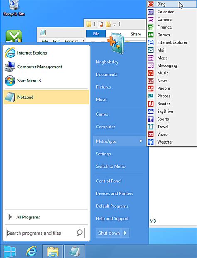Open File Explorer from the taskbar
Viewport: 197px width, 258px height.
tap(53, 252)
